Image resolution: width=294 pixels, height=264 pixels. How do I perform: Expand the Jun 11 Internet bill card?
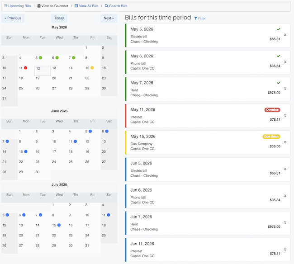(x=285, y=250)
